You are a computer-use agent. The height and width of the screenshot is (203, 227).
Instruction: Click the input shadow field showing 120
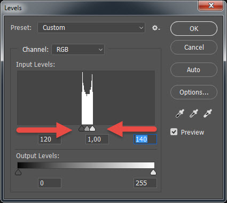point(50,139)
